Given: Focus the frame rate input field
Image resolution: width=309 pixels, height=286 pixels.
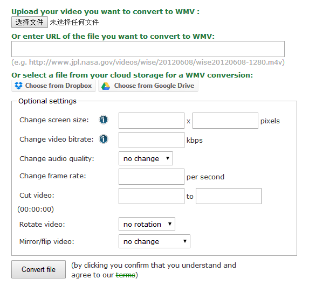Looking at the screenshot, I should (152, 177).
